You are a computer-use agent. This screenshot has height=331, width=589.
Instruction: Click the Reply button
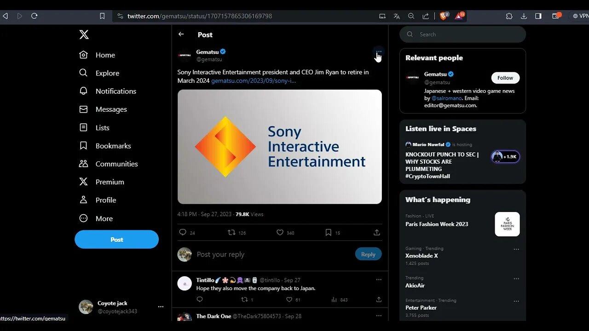tap(368, 254)
